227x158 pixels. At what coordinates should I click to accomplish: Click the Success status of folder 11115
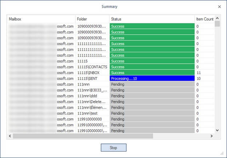(x=152, y=61)
